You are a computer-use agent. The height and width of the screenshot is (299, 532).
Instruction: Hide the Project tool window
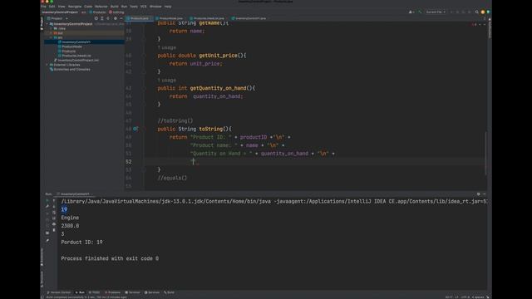121,18
